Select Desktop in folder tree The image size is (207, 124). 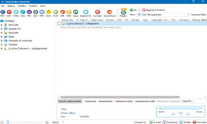[x=9, y=21]
